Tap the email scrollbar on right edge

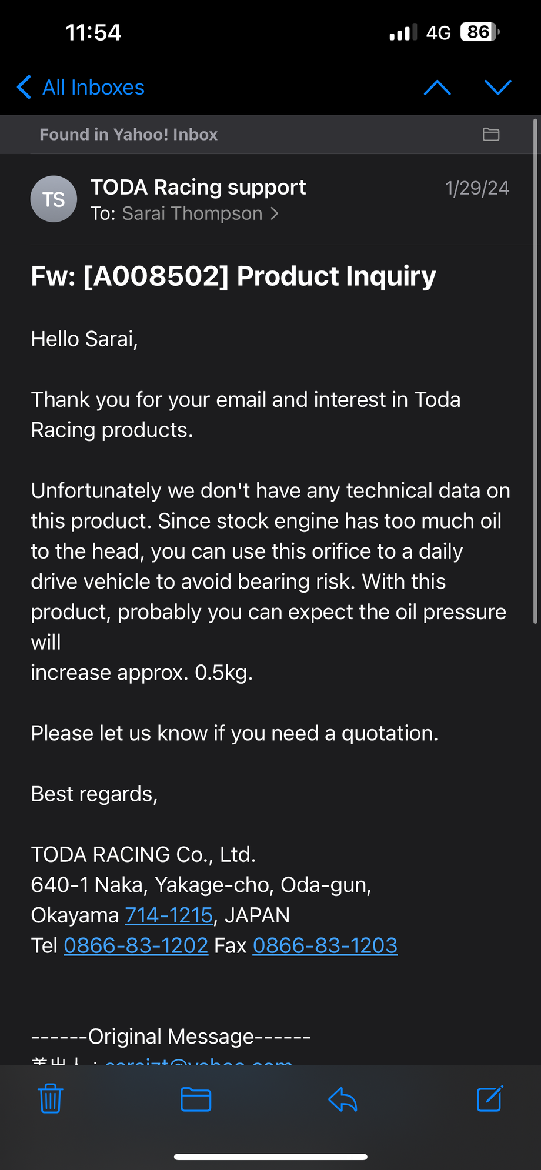tap(535, 371)
